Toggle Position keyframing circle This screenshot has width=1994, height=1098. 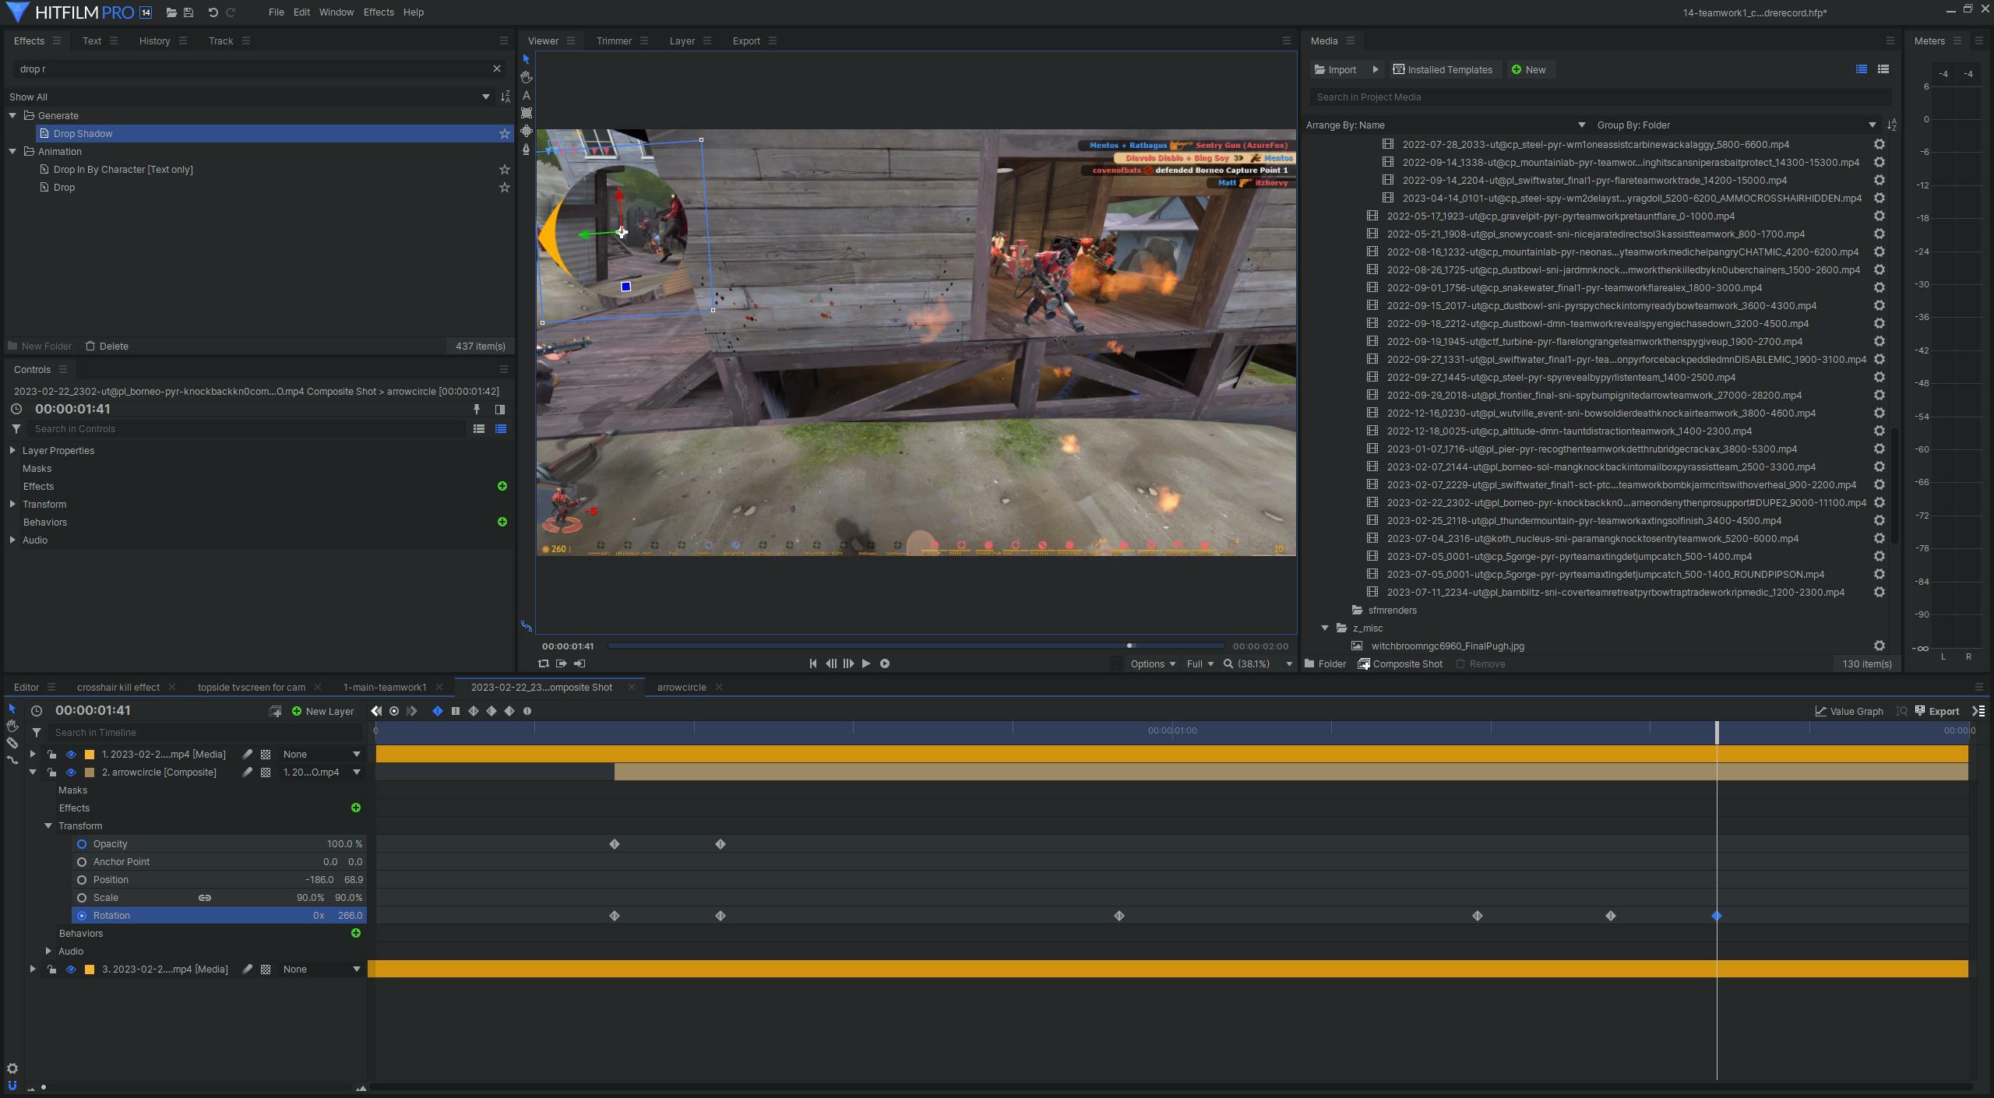click(x=82, y=880)
